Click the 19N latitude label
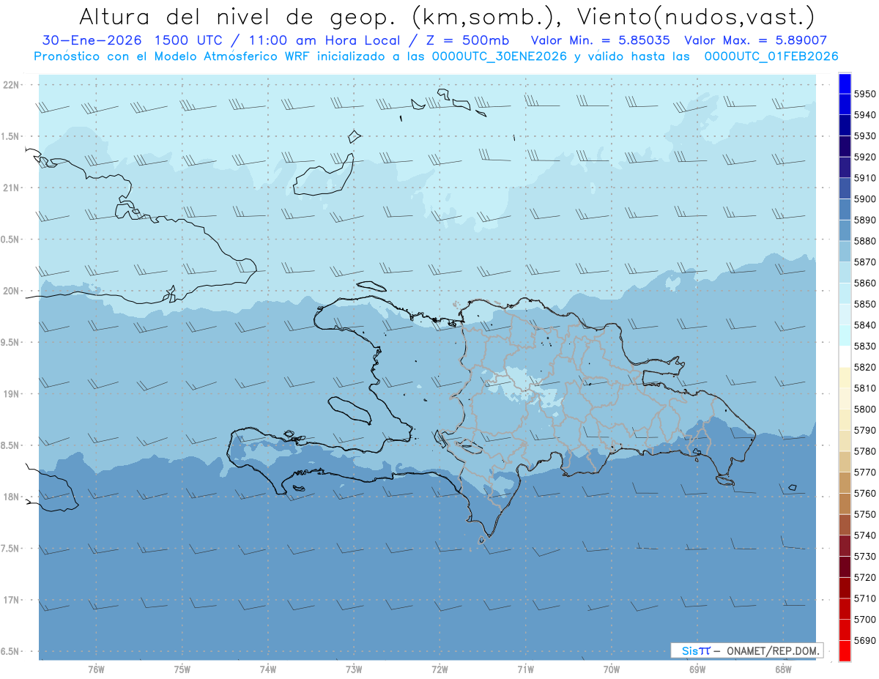This screenshot has height=679, width=879. pyautogui.click(x=12, y=394)
